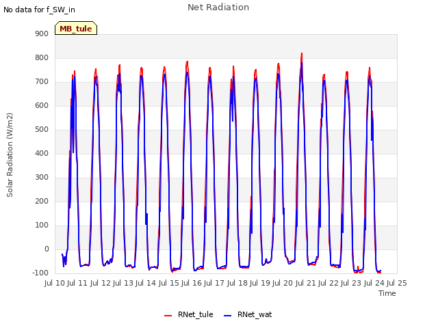Click the 800 y-axis tick label

pyautogui.click(x=42, y=57)
